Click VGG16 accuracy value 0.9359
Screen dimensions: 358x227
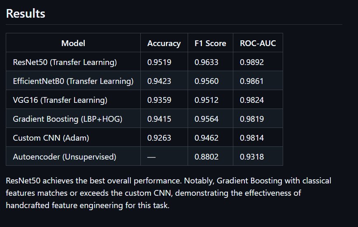(159, 100)
